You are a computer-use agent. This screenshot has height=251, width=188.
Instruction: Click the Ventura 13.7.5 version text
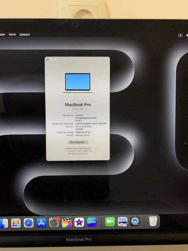pos(82,135)
